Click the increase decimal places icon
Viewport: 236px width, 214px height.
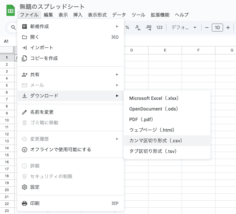(x=148, y=28)
